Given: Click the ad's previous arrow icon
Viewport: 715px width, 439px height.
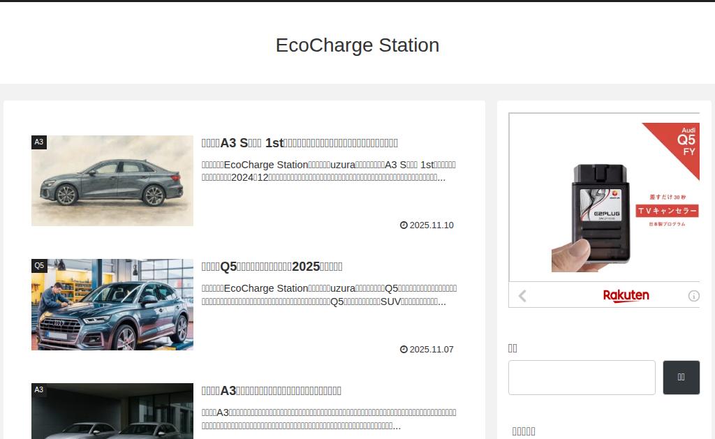Looking at the screenshot, I should 522,296.
